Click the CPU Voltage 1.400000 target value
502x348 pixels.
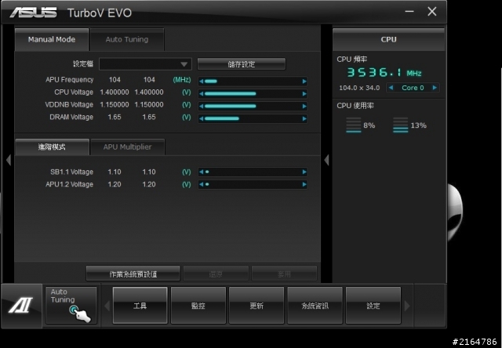149,92
